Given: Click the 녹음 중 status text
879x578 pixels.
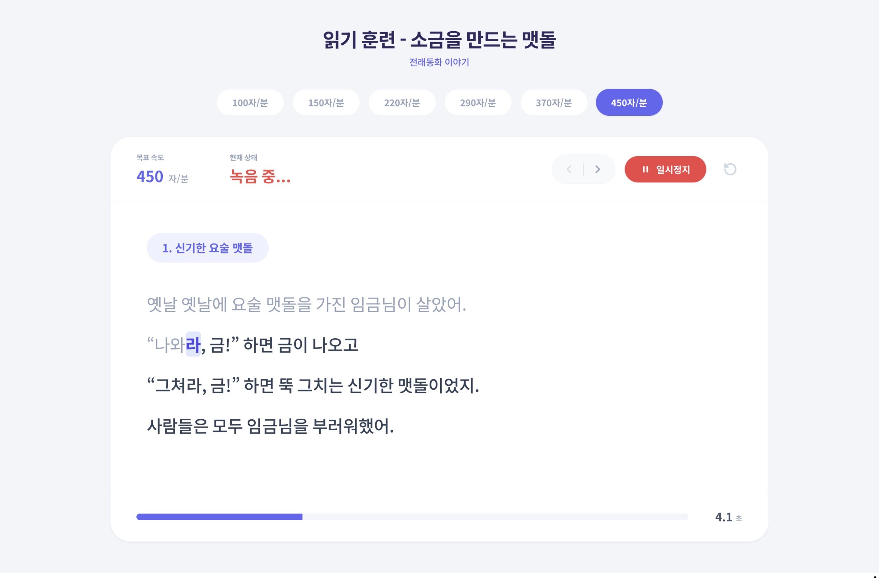Looking at the screenshot, I should coord(259,178).
